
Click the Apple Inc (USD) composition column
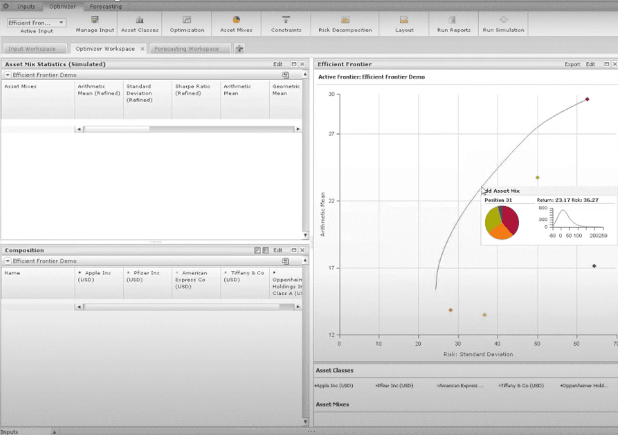coord(99,283)
